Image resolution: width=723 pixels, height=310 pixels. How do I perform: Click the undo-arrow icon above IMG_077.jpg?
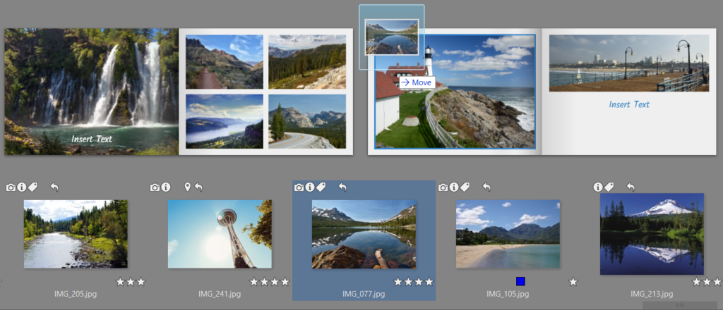tap(342, 187)
